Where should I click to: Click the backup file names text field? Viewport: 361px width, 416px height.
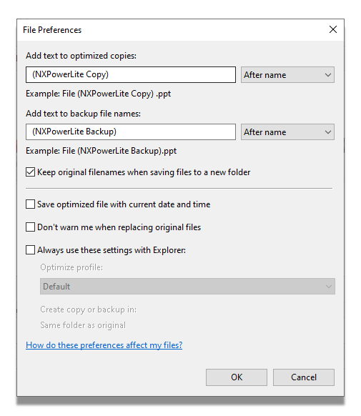pyautogui.click(x=131, y=132)
